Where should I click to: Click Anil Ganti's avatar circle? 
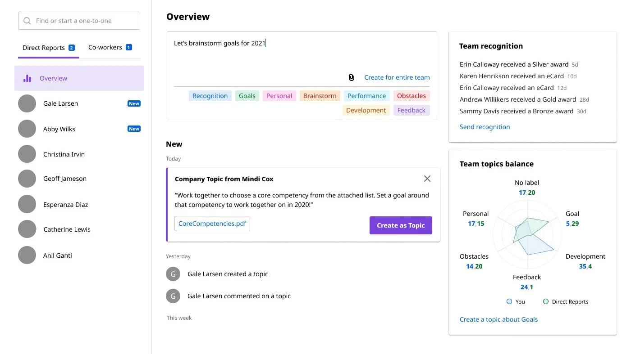click(x=27, y=255)
